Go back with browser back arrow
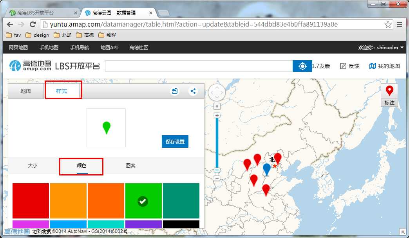This screenshot has height=238, width=409. pos(10,25)
